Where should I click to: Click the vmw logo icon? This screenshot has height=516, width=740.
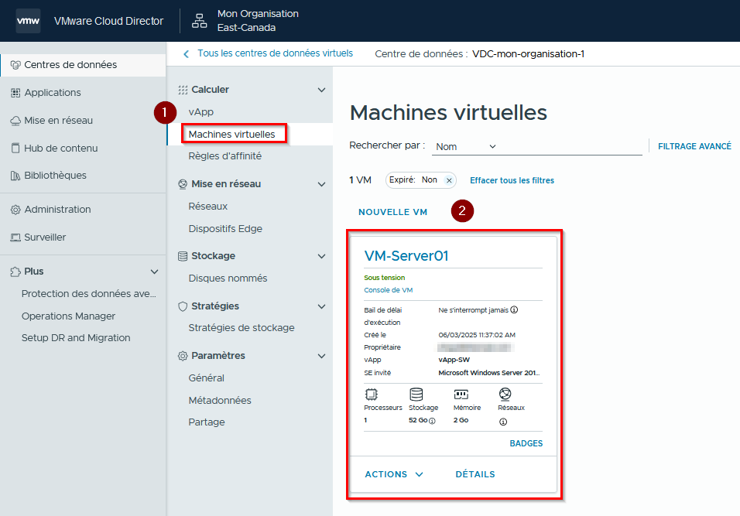28,21
